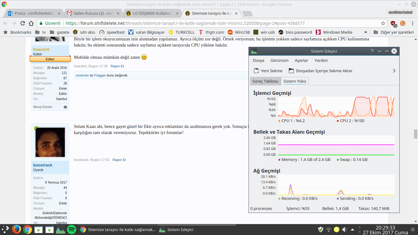Open the uBlock extension showing 13
Viewport: 418px width, 235px height.
(x=393, y=23)
